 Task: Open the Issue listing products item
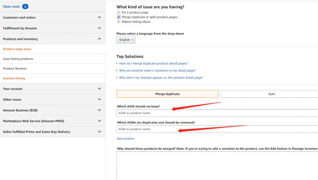click(18, 59)
